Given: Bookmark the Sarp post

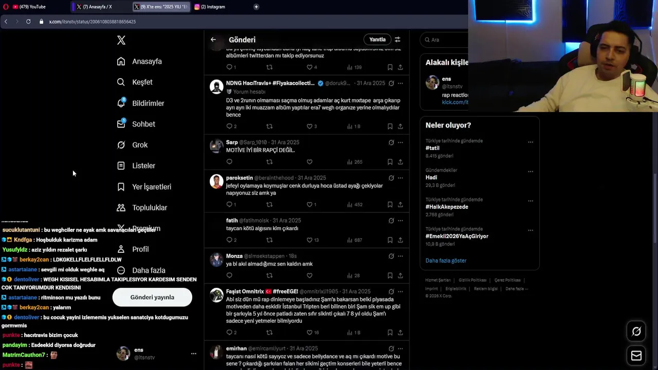Looking at the screenshot, I should click(390, 162).
